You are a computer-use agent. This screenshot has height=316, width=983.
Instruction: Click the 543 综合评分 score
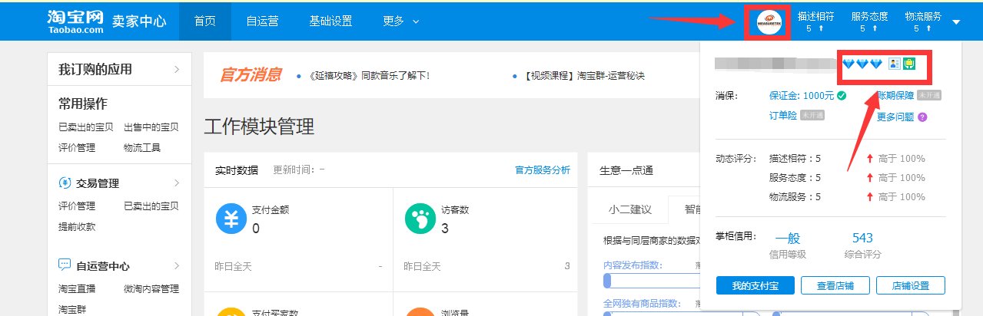click(862, 238)
